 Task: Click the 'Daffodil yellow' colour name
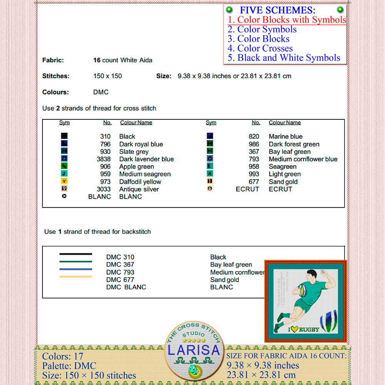click(x=140, y=182)
